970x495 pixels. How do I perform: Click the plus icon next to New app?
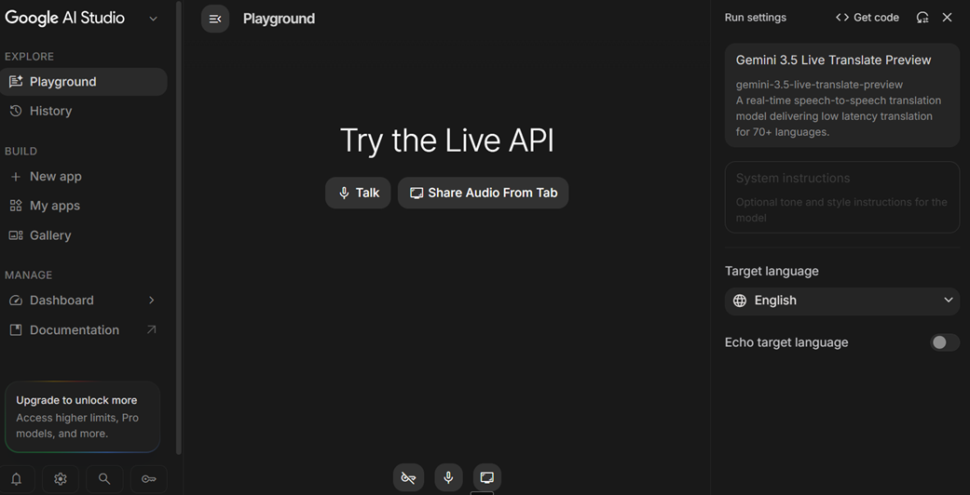coord(16,177)
